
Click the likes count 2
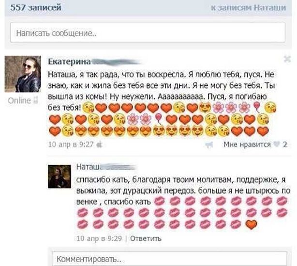285,144
